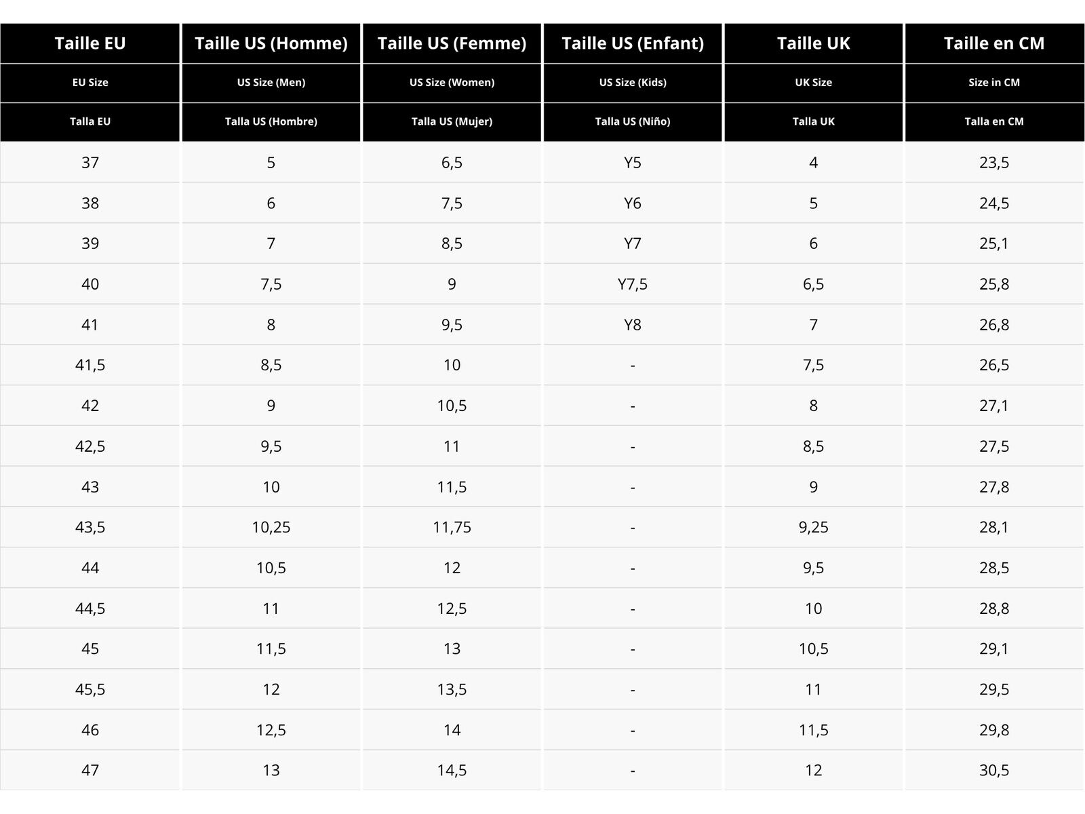
Task: Click EU size 47 cell
Action: coord(90,770)
